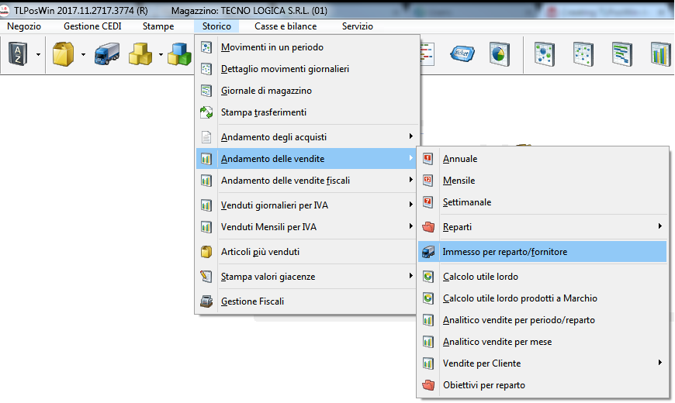The height and width of the screenshot is (403, 675).
Task: Click the blue delivery truck toolbar icon
Action: coord(106,54)
